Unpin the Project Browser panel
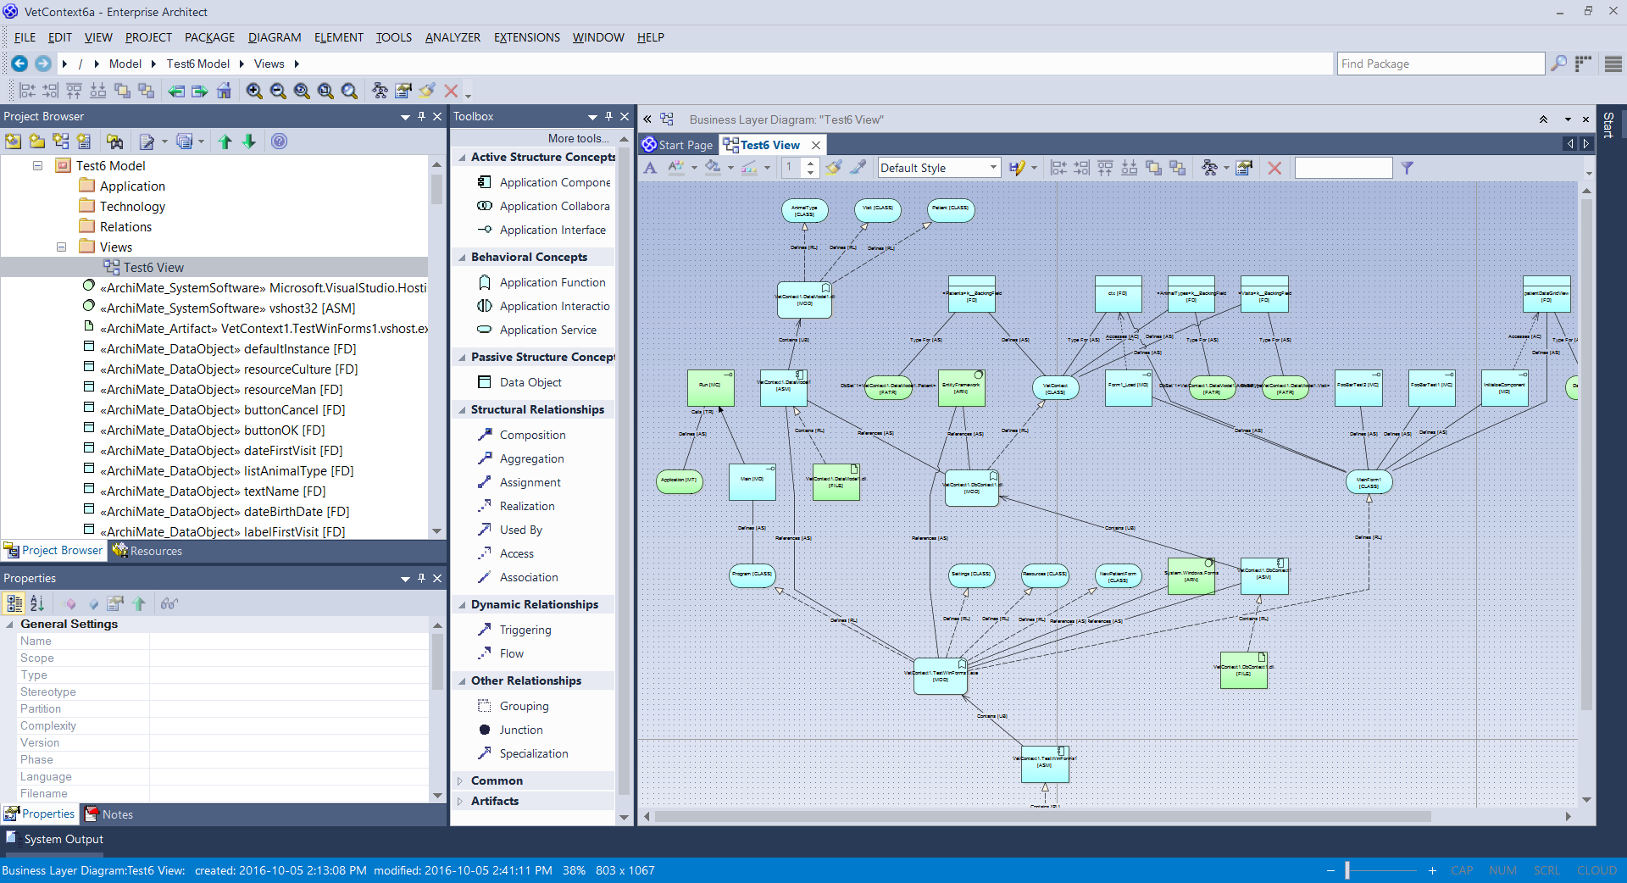The image size is (1627, 883). [421, 116]
